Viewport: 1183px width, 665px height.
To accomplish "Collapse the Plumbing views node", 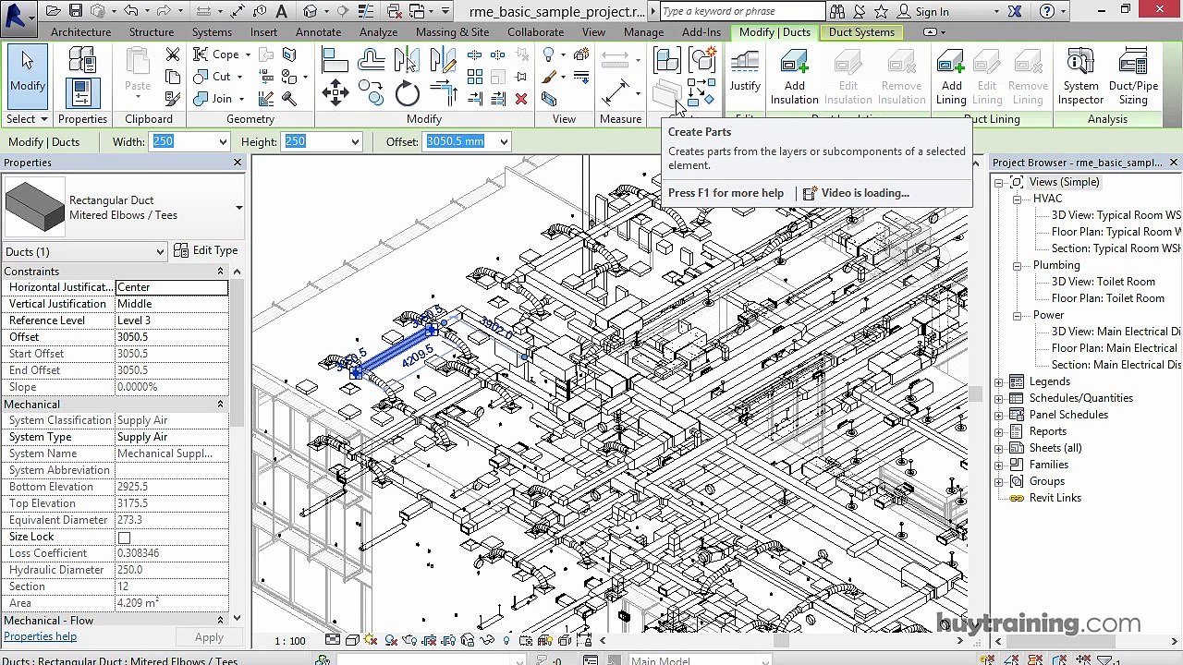I will (x=1017, y=266).
